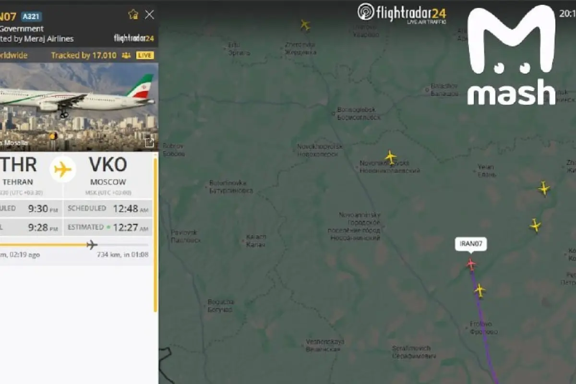Select yellow aircraft near Zherdevka at top
This screenshot has height=384, width=576.
pyautogui.click(x=305, y=24)
